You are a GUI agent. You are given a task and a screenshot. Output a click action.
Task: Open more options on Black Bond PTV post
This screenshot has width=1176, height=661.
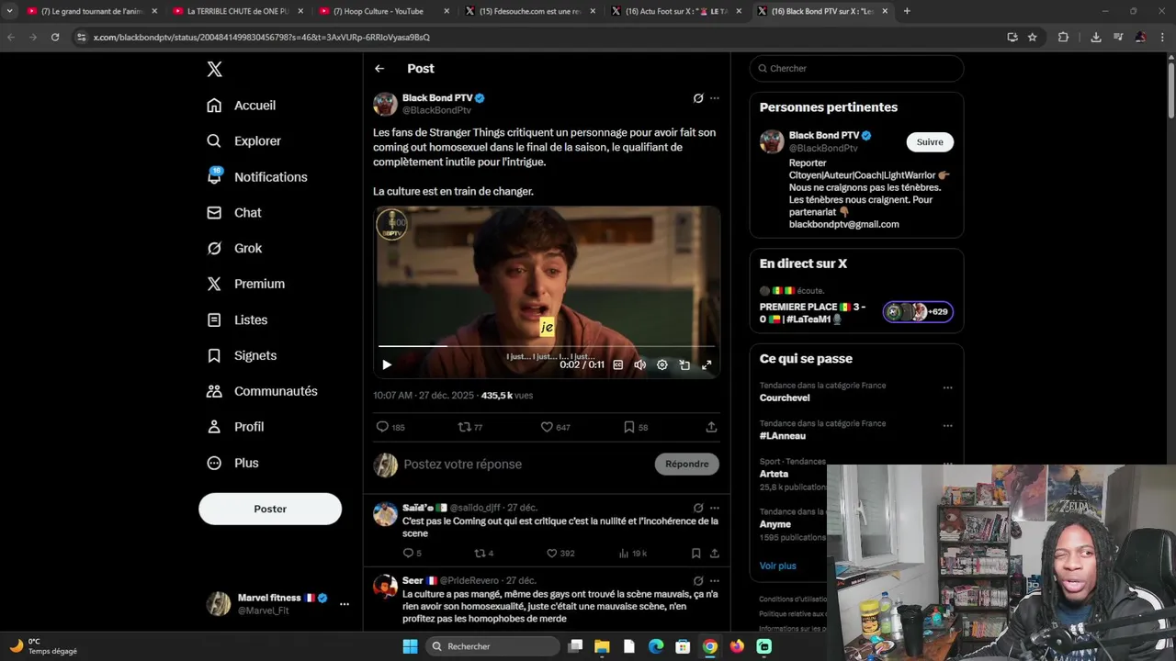[x=715, y=98]
